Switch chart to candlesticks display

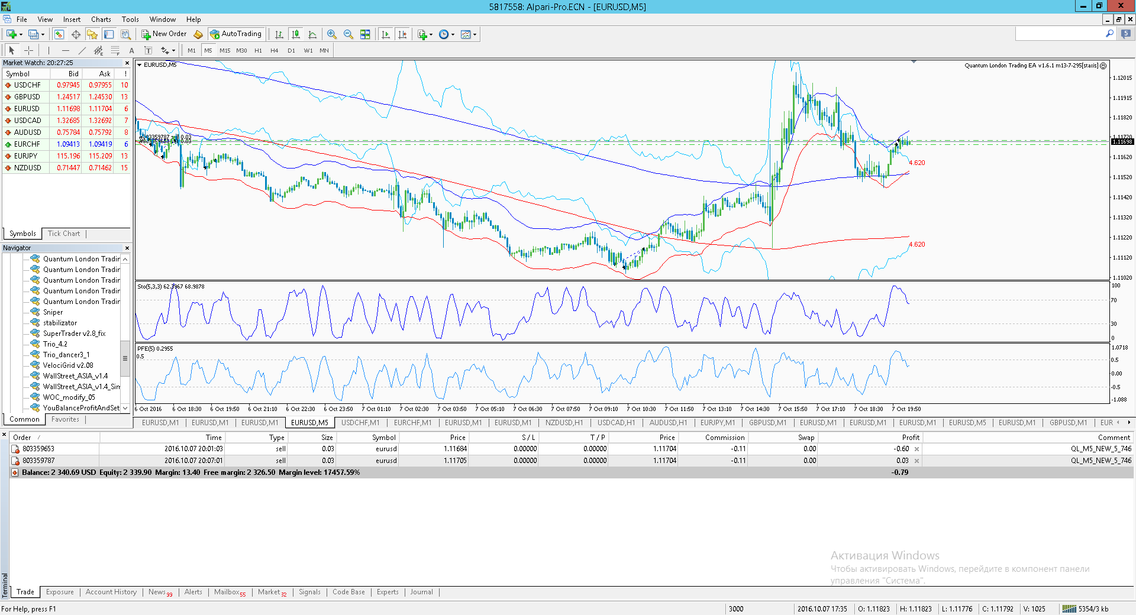[x=296, y=34]
